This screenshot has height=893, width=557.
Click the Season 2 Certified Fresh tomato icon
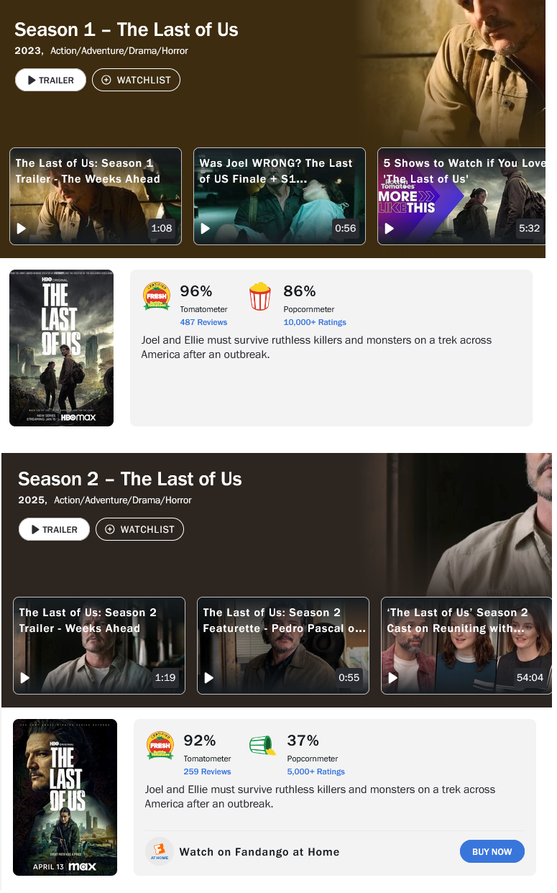(160, 746)
